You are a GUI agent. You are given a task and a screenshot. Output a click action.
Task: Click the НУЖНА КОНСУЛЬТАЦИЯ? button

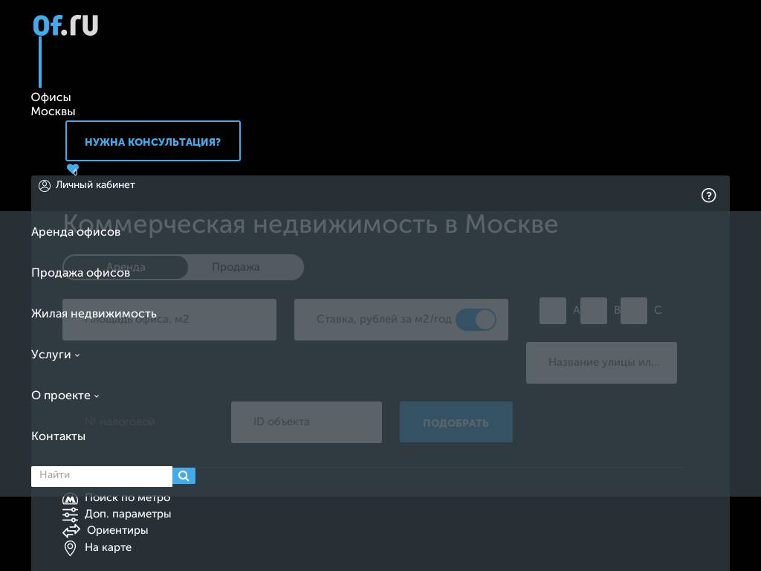click(x=153, y=141)
